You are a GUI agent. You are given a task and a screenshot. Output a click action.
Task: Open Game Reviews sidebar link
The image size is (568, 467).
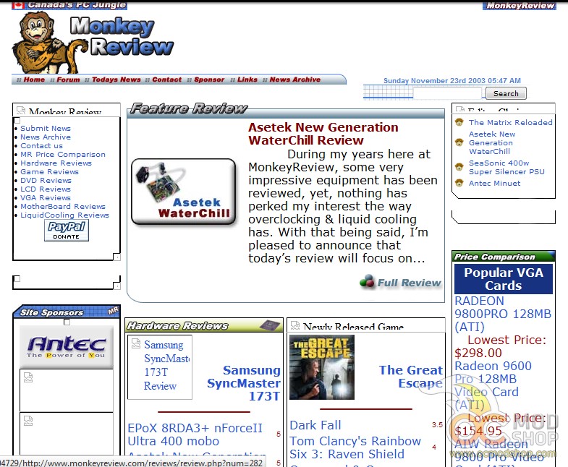[49, 171]
